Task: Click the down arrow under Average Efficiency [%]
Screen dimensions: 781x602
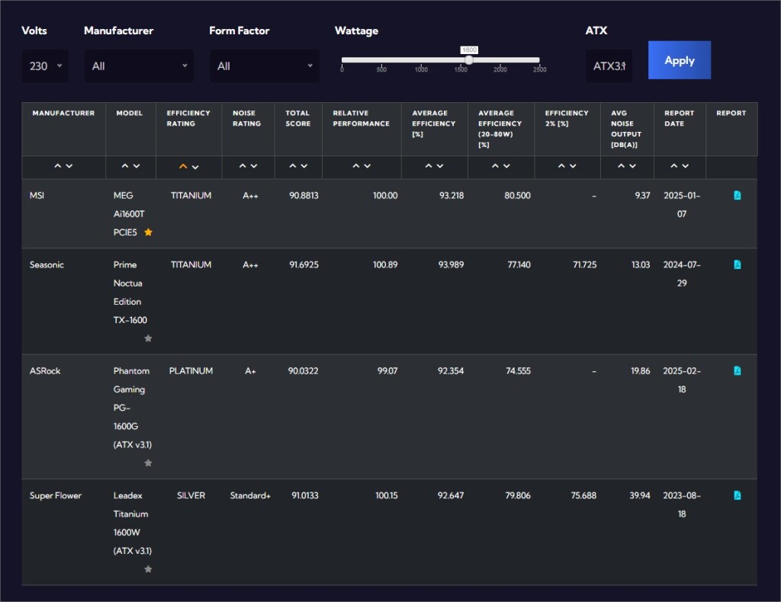Action: 440,166
